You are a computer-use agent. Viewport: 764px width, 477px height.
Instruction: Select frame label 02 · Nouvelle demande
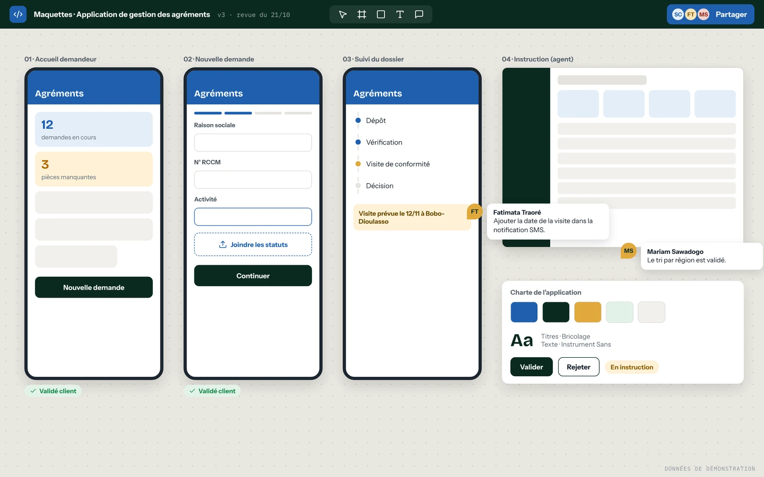tap(219, 59)
